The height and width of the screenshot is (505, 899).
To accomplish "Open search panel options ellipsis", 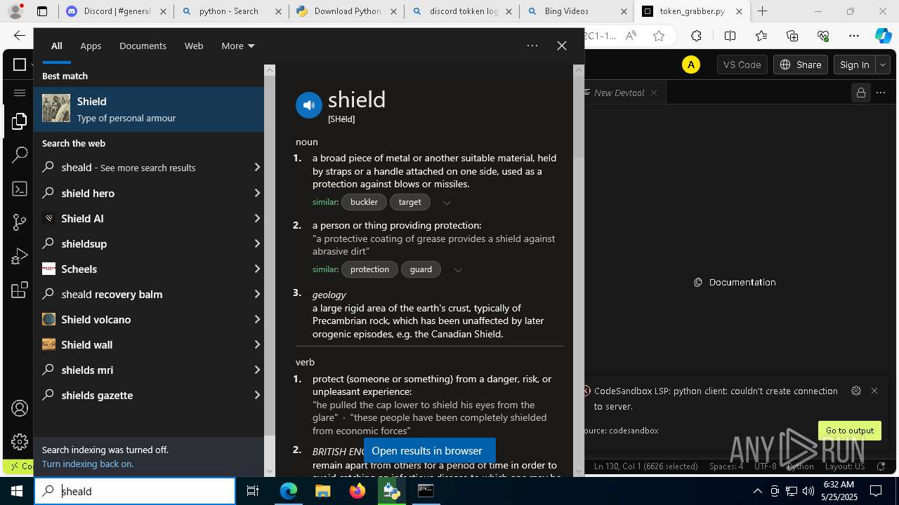I will click(x=532, y=46).
